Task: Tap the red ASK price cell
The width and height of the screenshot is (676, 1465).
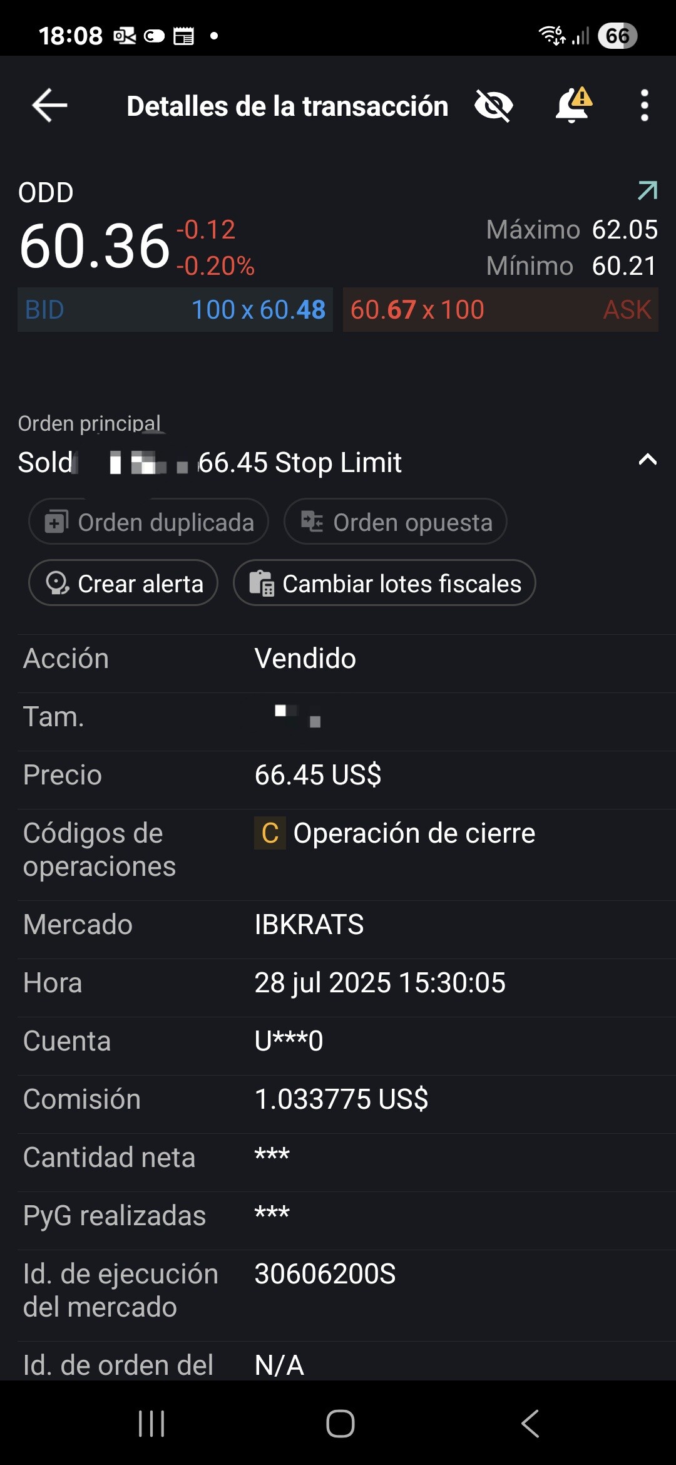Action: tap(500, 310)
